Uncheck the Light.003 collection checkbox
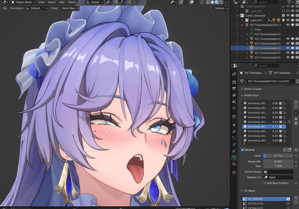Viewport: 299px width, 209px height. click(283, 20)
